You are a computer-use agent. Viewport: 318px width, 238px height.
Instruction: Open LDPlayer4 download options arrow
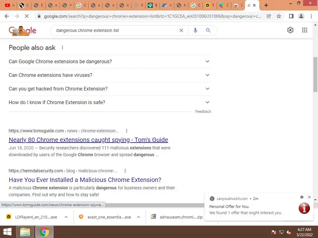click(66, 217)
